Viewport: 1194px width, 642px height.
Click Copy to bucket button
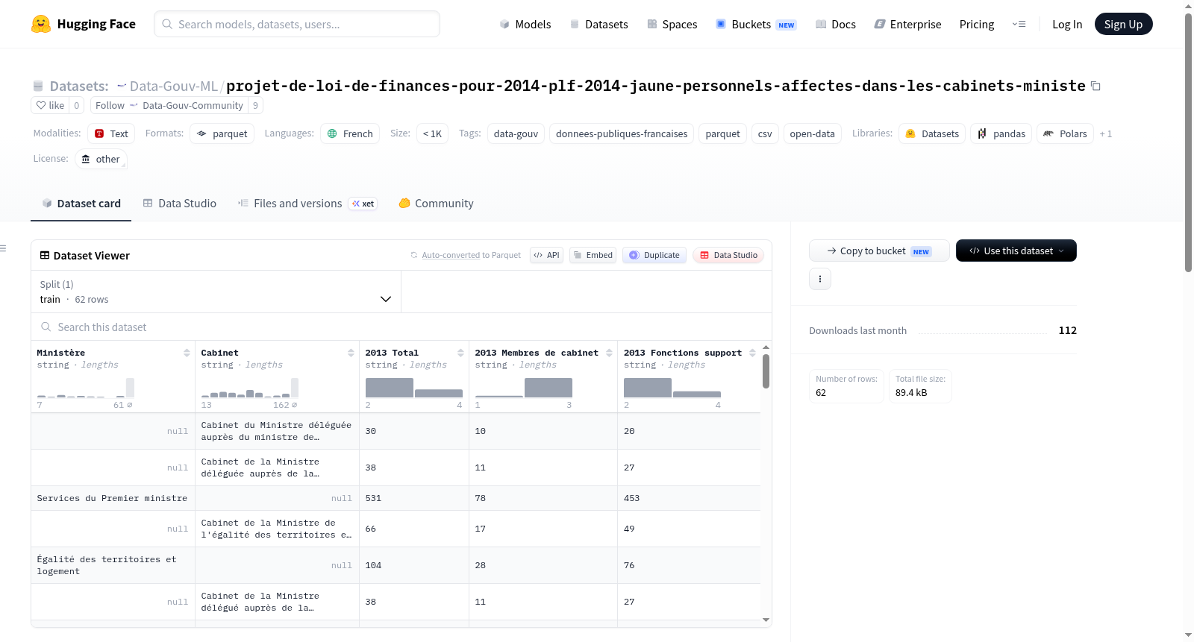click(879, 251)
